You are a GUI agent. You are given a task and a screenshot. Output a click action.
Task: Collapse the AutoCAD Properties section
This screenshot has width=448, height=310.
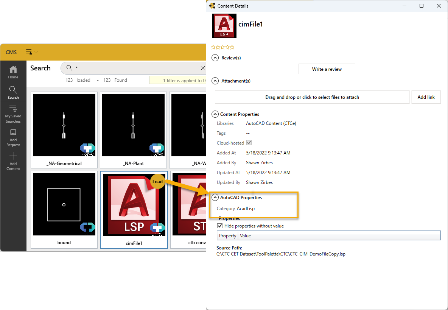pyautogui.click(x=215, y=198)
